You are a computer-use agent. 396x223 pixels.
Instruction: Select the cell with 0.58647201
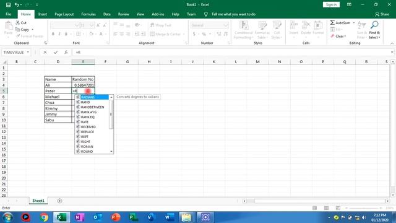(83, 85)
